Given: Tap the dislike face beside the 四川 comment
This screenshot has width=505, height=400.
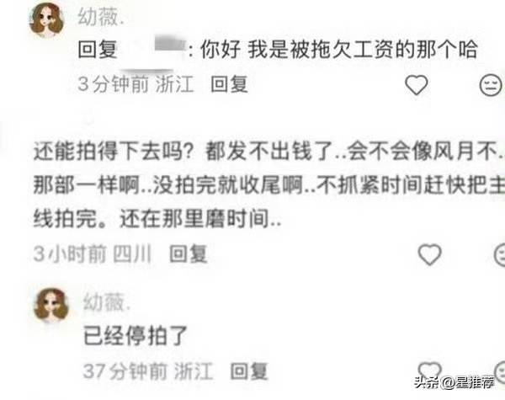Looking at the screenshot, I should point(499,254).
